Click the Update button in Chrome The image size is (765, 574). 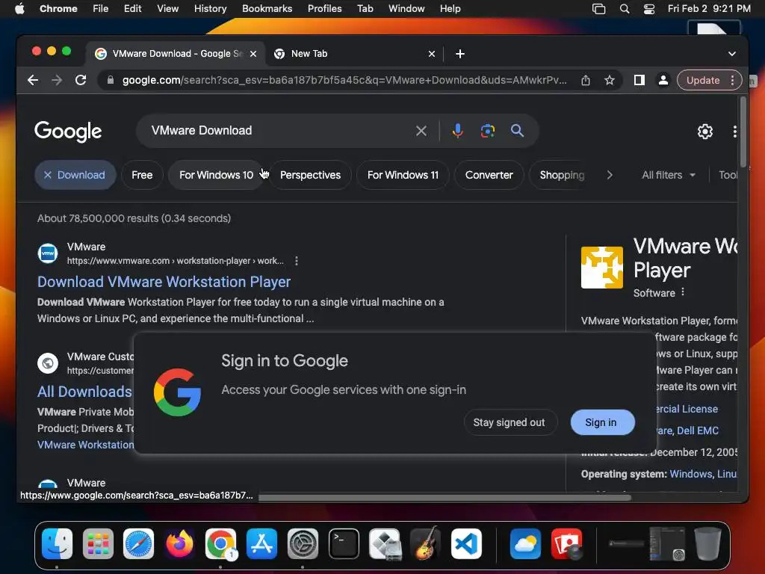[x=702, y=80]
